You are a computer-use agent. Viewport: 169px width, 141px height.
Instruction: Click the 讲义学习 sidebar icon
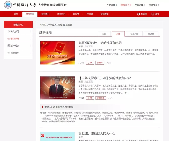8,31
